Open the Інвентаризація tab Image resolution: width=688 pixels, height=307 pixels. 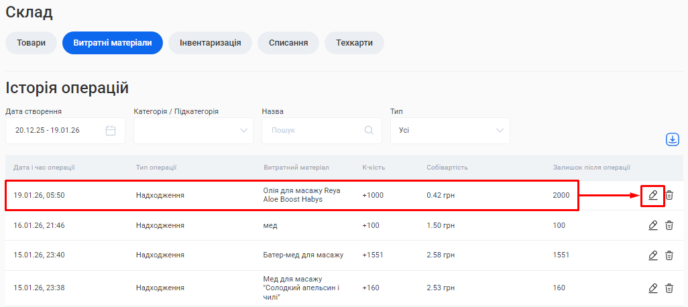(210, 43)
